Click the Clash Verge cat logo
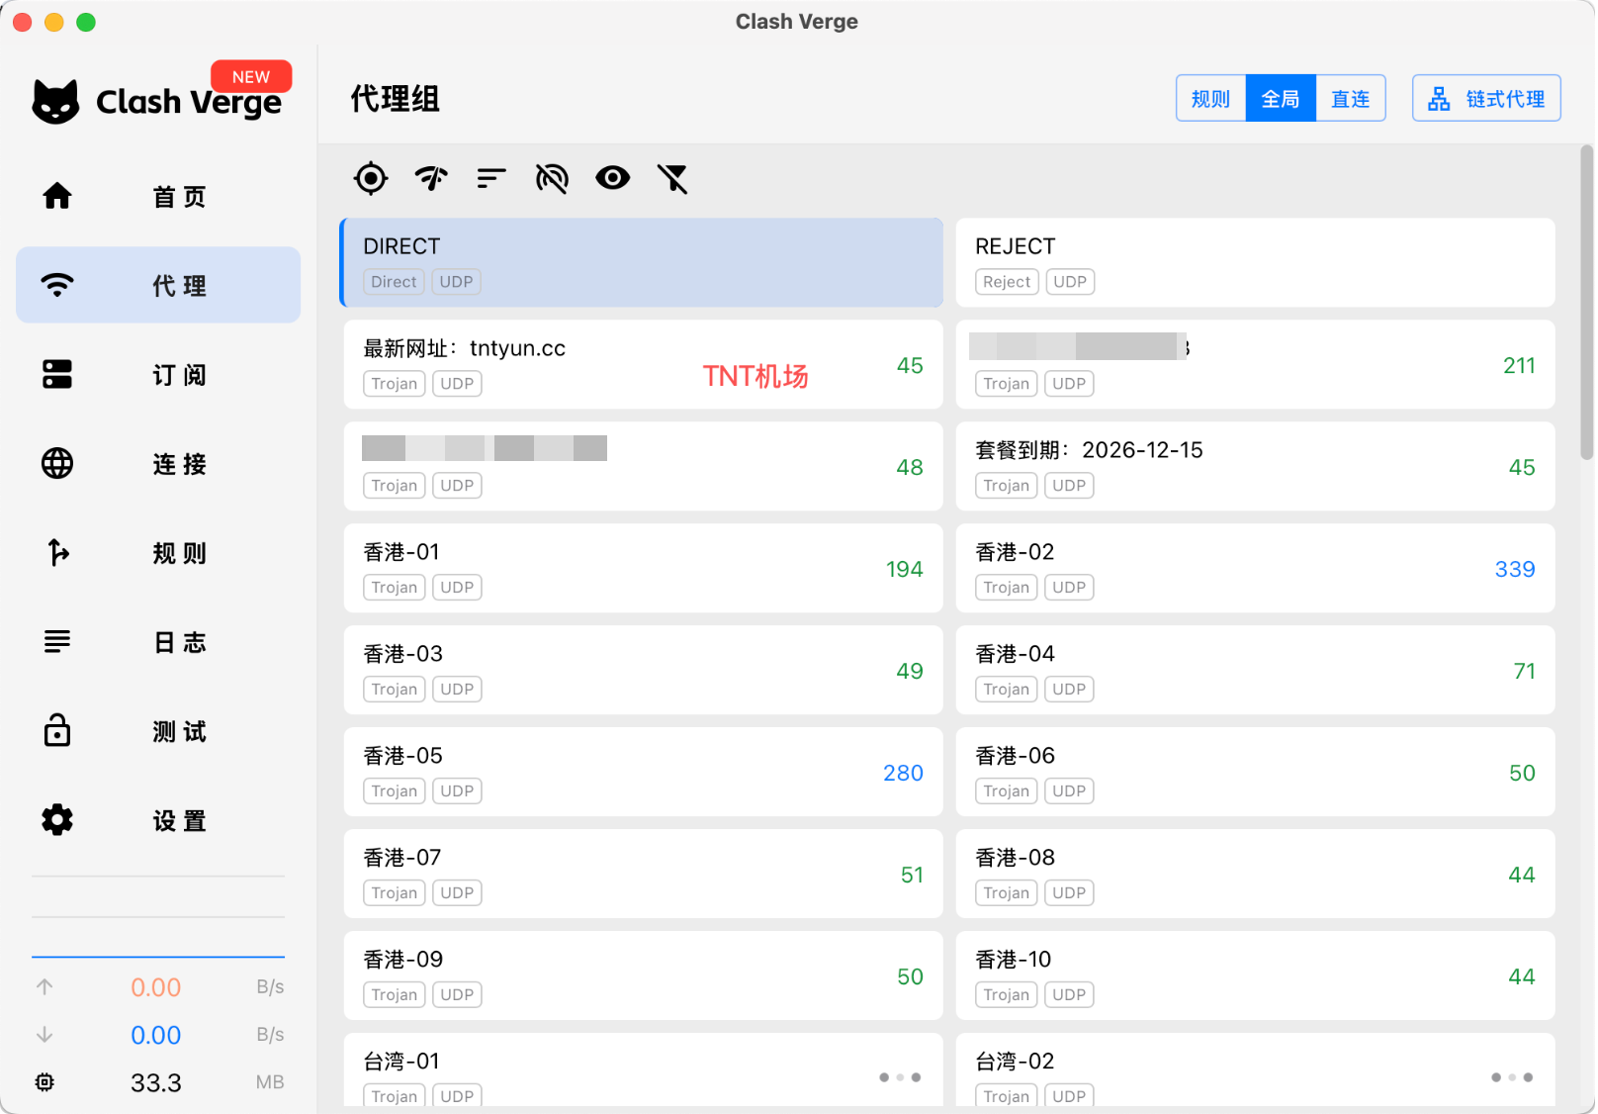The height and width of the screenshot is (1114, 1598). point(56,101)
